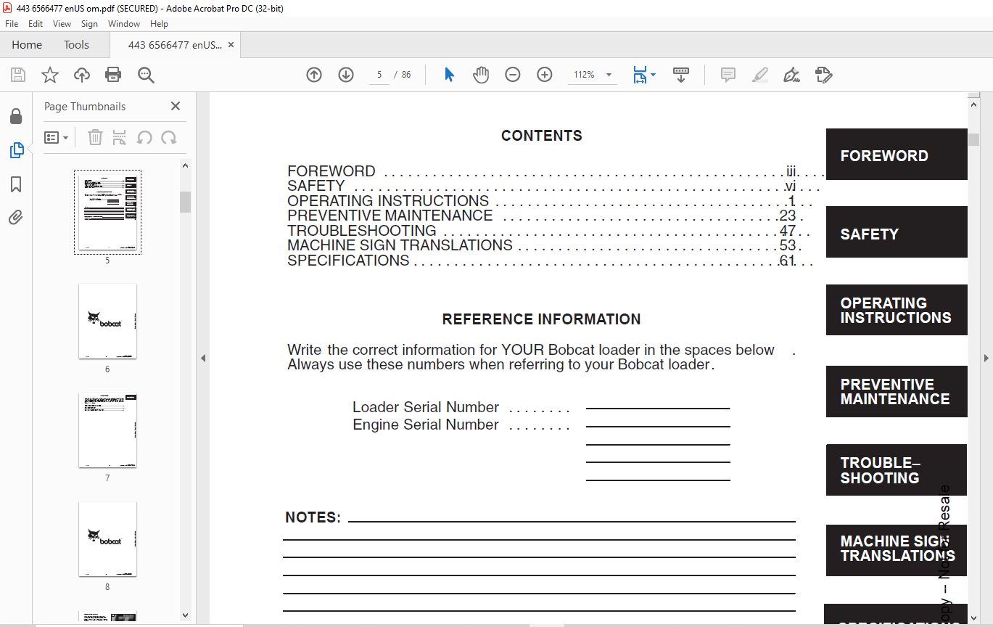Click the stamp tool icon
The image size is (993, 627).
click(x=823, y=75)
